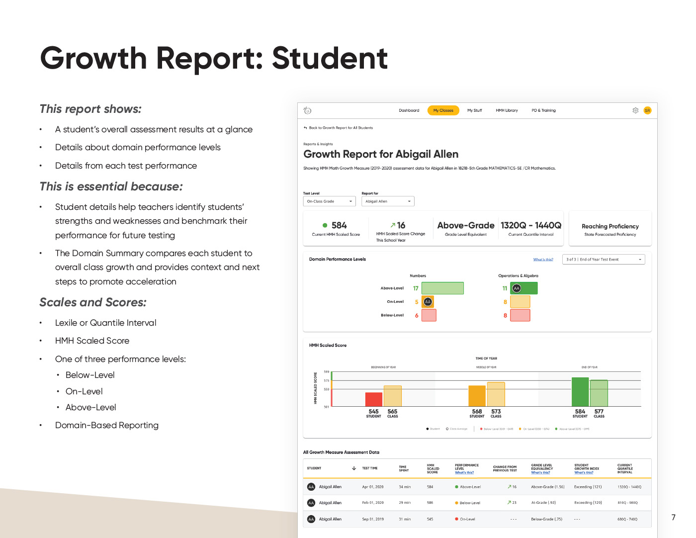This screenshot has width=696, height=538.
Task: Click the orange 568 student bar
Action: [x=477, y=396]
